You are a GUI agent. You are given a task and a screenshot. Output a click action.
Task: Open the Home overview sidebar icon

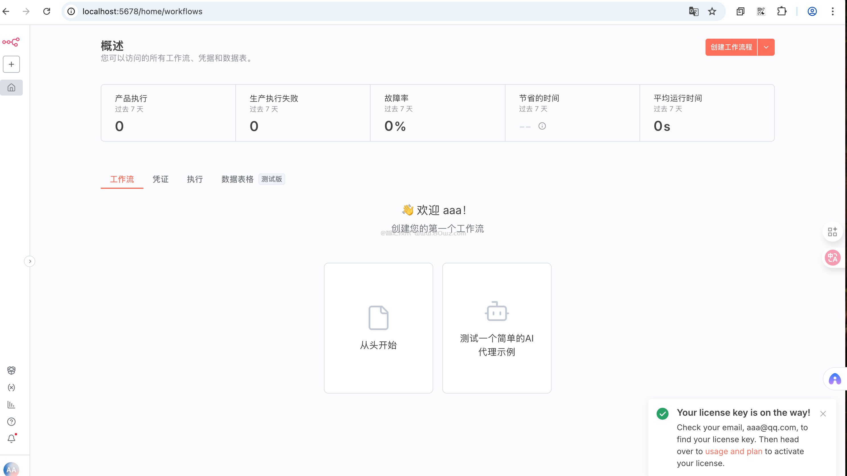(11, 88)
